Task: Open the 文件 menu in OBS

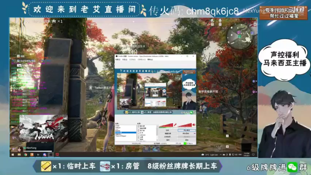Action: coord(118,59)
